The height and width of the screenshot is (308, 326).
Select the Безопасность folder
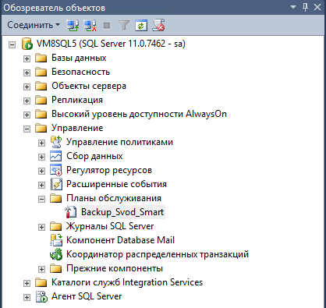point(80,72)
